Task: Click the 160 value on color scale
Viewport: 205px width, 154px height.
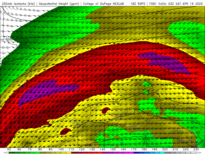Action: click(x=123, y=149)
